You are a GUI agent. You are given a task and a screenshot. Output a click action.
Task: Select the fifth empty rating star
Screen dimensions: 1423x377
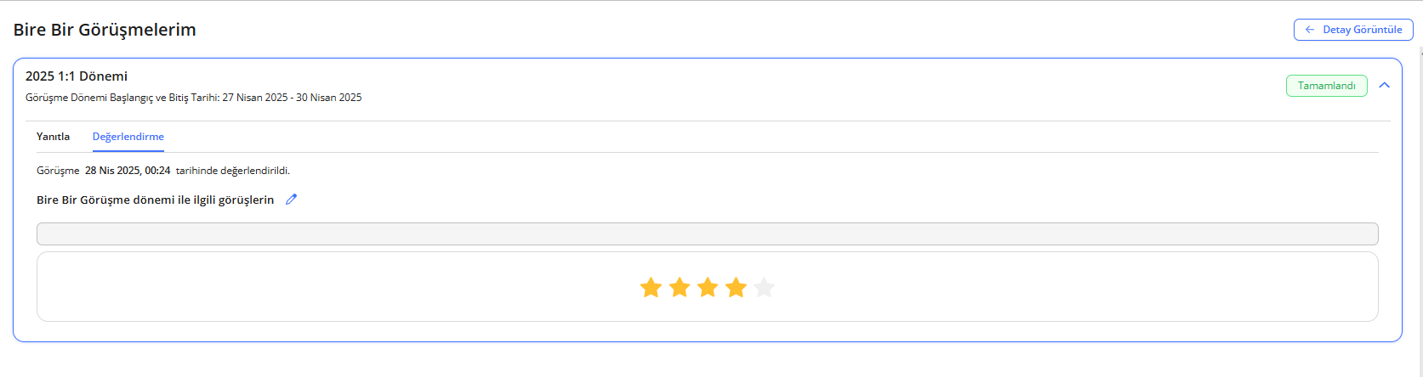click(765, 288)
